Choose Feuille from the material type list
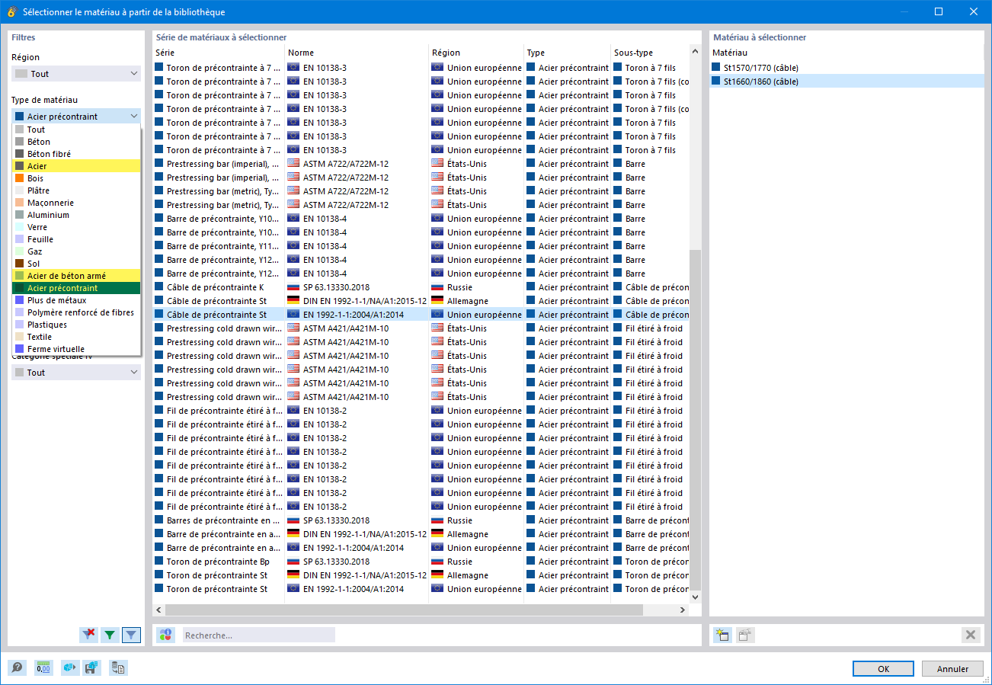Image resolution: width=992 pixels, height=685 pixels. (76, 239)
